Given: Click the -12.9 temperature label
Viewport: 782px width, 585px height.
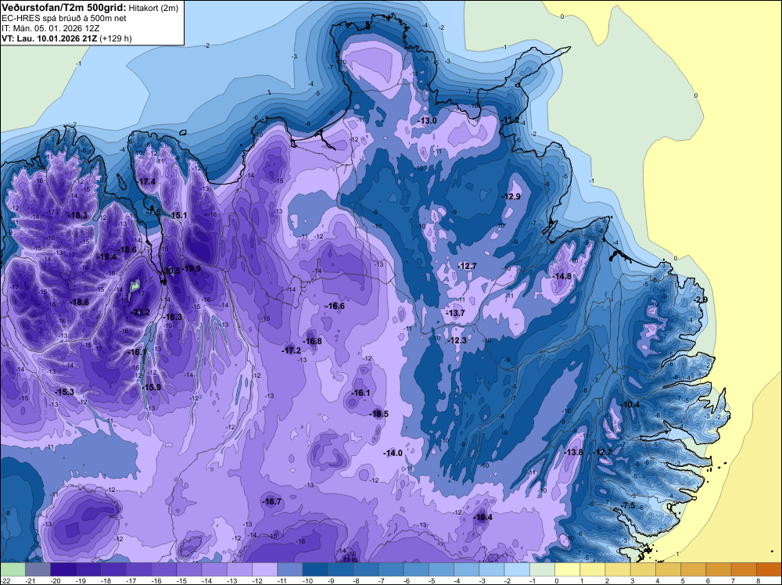Looking at the screenshot, I should click(511, 196).
